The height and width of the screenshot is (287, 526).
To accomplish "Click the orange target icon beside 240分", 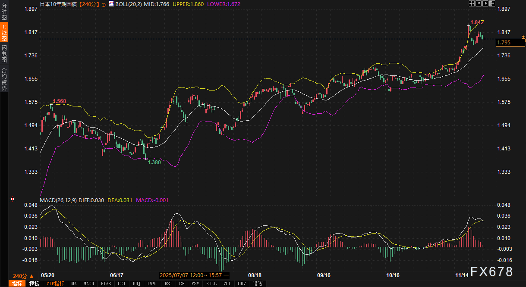I will pyautogui.click(x=104, y=4).
